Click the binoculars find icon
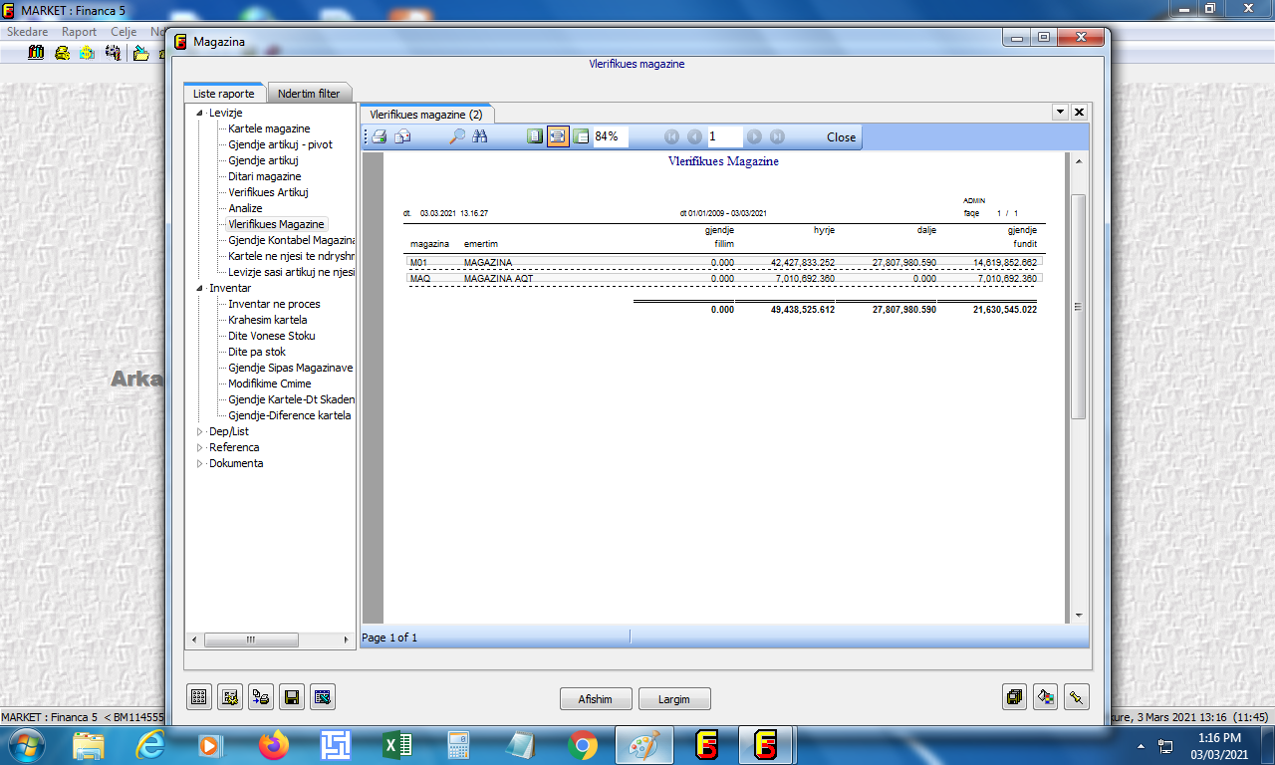 pos(480,136)
